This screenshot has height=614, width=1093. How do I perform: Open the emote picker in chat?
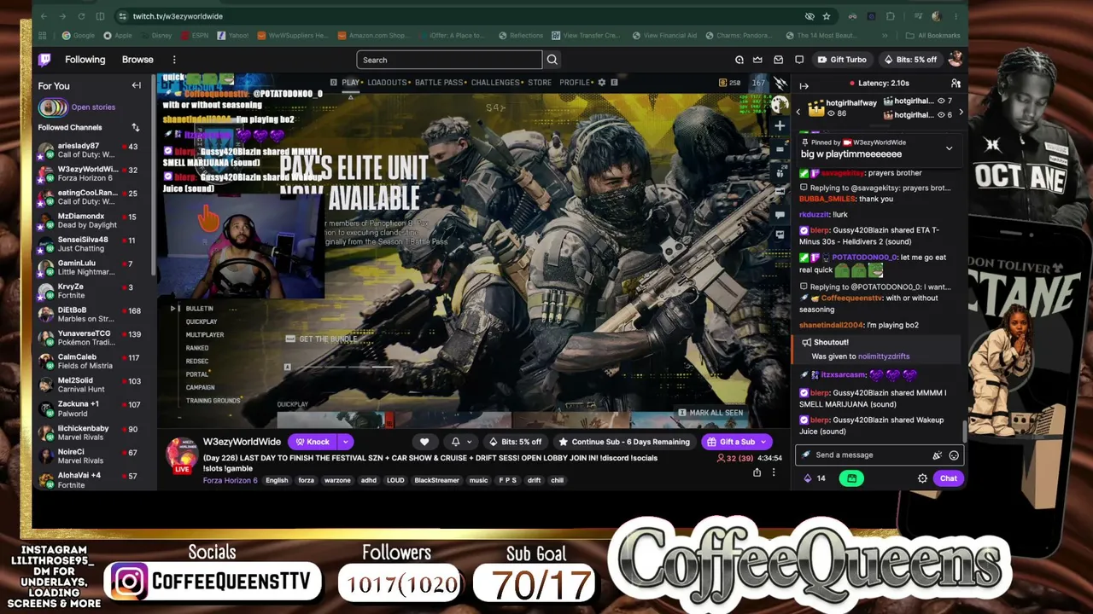pyautogui.click(x=954, y=455)
